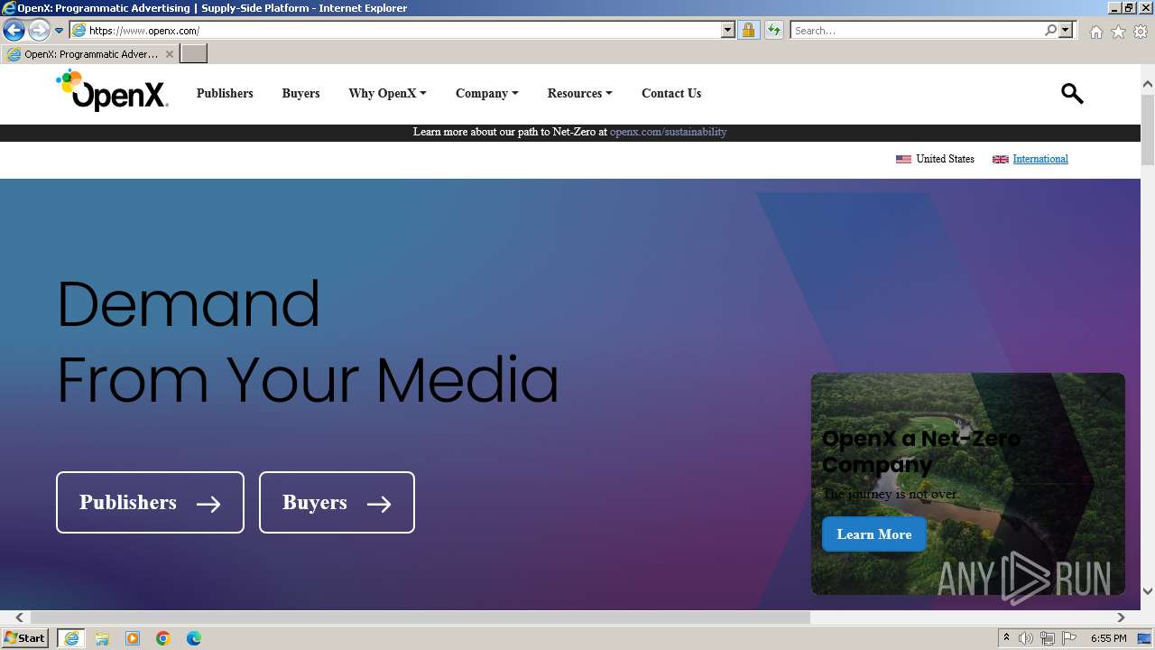1155x650 pixels.
Task: Open Favorites star icon
Action: click(x=1118, y=32)
